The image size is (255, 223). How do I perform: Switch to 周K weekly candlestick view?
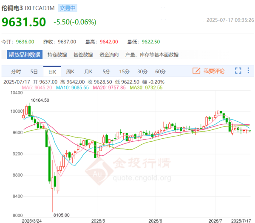click(x=70, y=71)
